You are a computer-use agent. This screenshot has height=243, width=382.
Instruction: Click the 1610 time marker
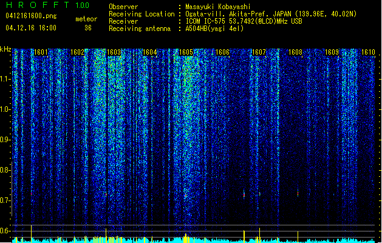[368, 52]
